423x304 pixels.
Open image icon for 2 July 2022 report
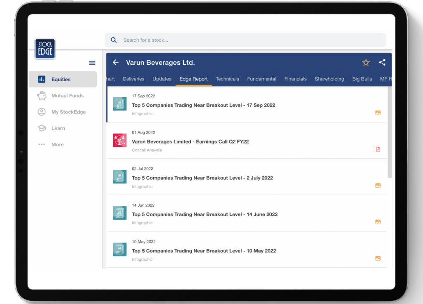point(378,186)
